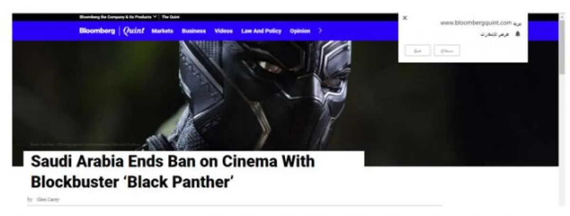Expand more navigation items with right chevron
This screenshot has width=570, height=216.
(320, 31)
